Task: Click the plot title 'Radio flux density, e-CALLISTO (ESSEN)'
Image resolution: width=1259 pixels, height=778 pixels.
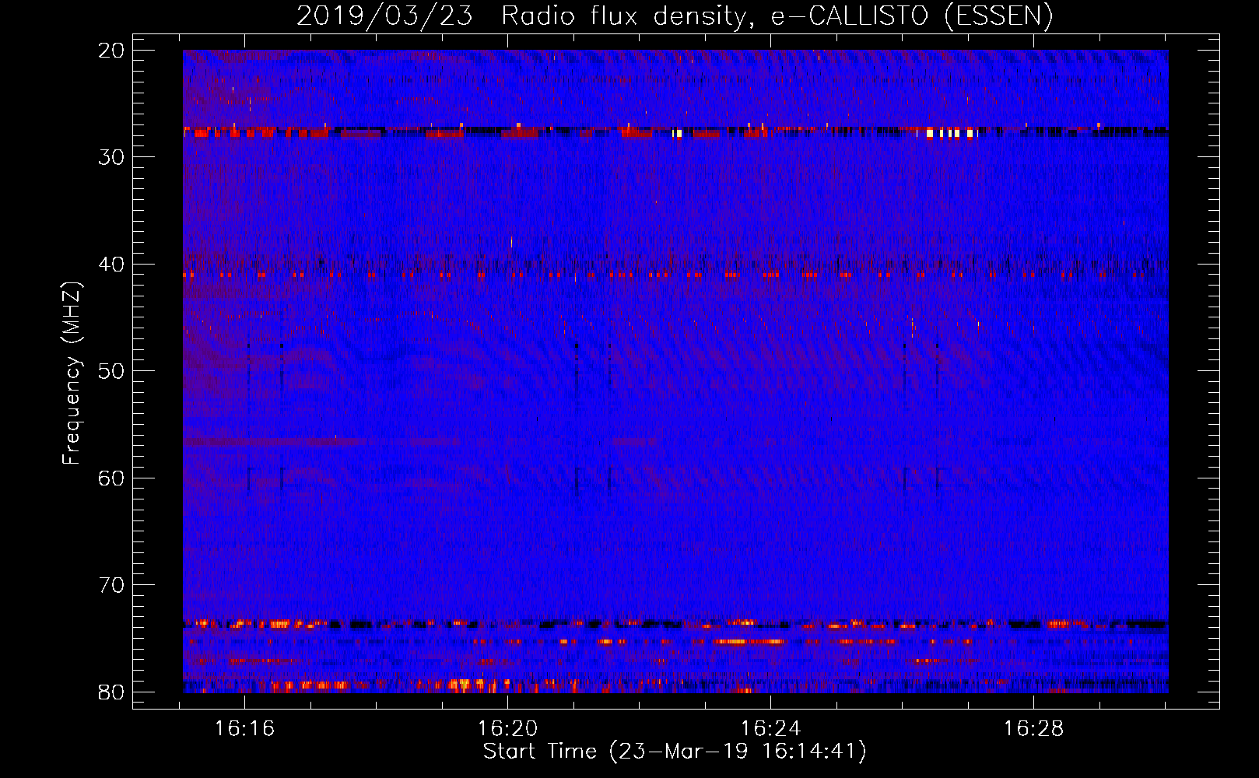Action: (x=777, y=16)
